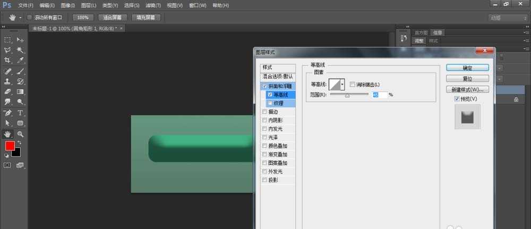
Task: Open the 滤镜 (Filter) menu
Action: click(x=153, y=5)
